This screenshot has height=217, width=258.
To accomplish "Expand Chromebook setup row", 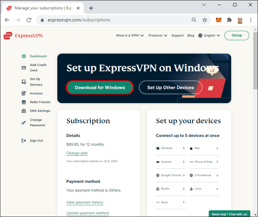I will pos(204,175).
